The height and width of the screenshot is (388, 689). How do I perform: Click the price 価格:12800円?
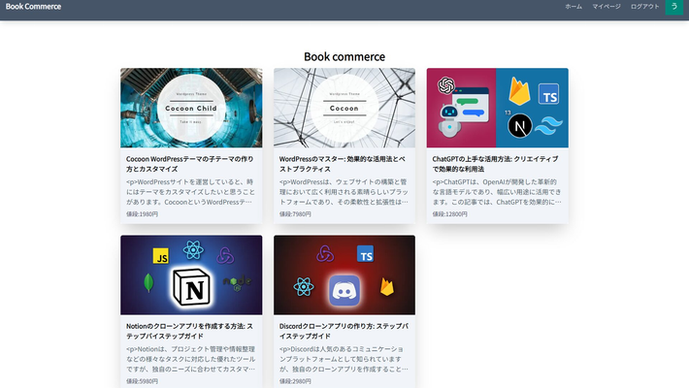[449, 214]
